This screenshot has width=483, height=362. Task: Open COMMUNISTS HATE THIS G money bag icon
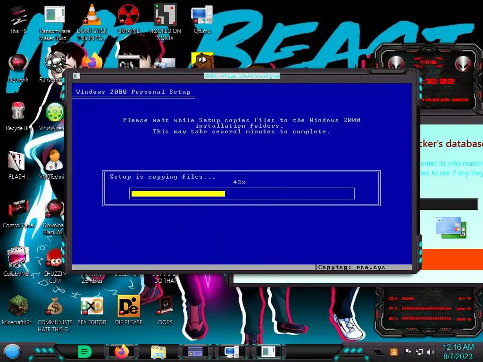55,314
